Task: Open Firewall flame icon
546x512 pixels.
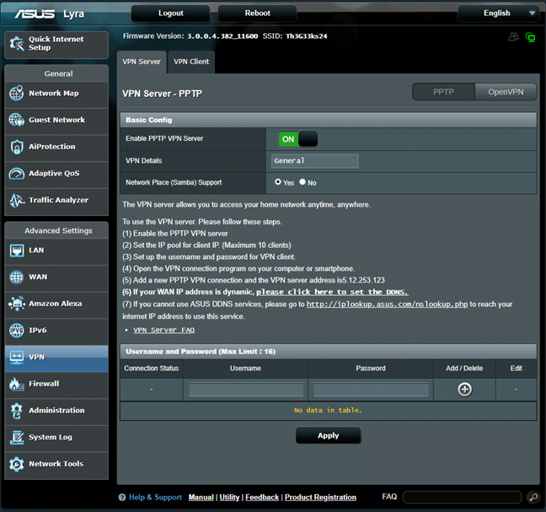Action: (x=16, y=384)
